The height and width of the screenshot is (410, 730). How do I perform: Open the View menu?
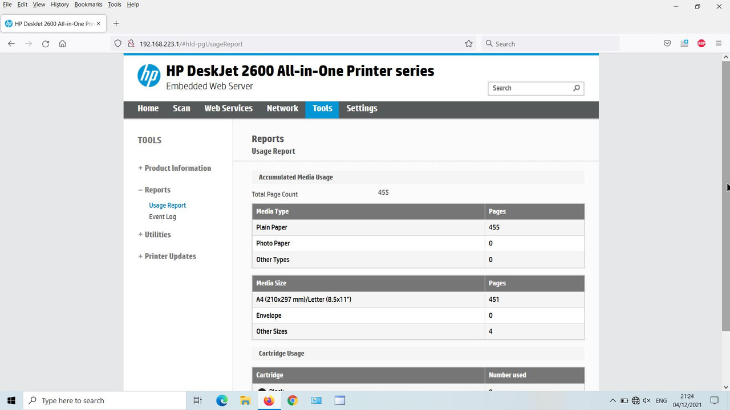coord(39,5)
